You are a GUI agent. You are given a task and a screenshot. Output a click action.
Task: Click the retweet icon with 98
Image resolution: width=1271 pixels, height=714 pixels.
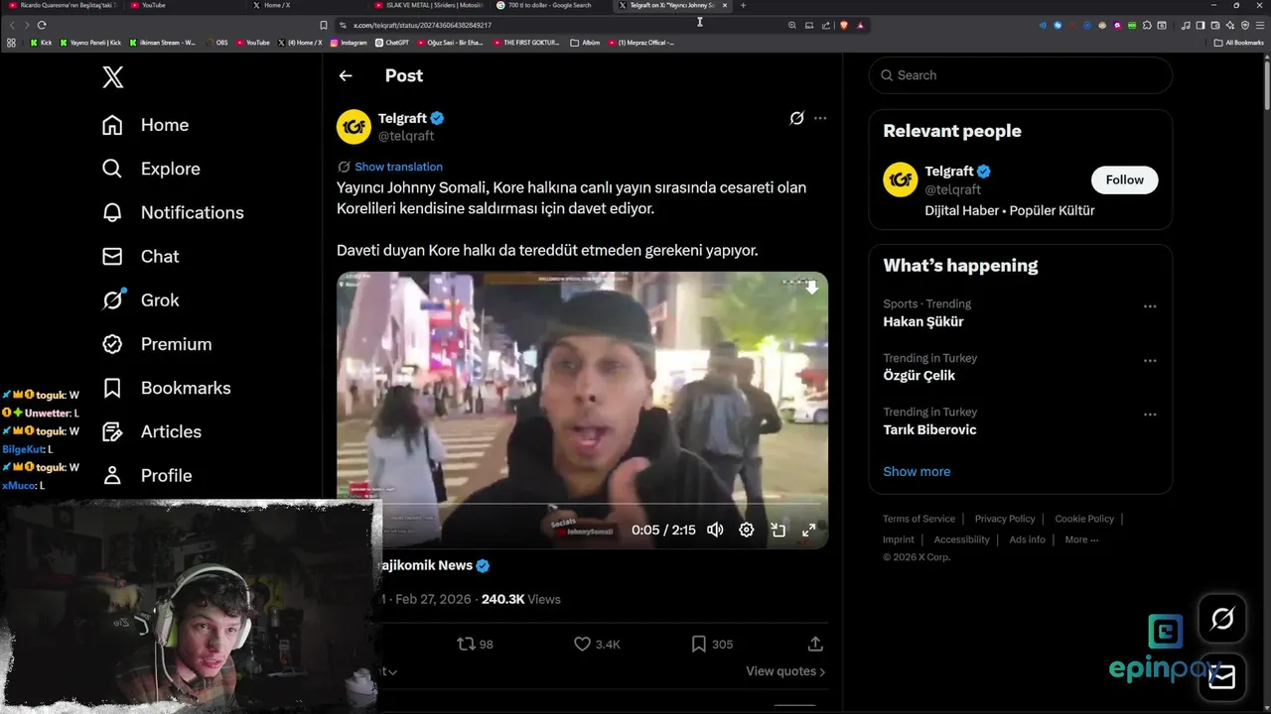pos(466,644)
